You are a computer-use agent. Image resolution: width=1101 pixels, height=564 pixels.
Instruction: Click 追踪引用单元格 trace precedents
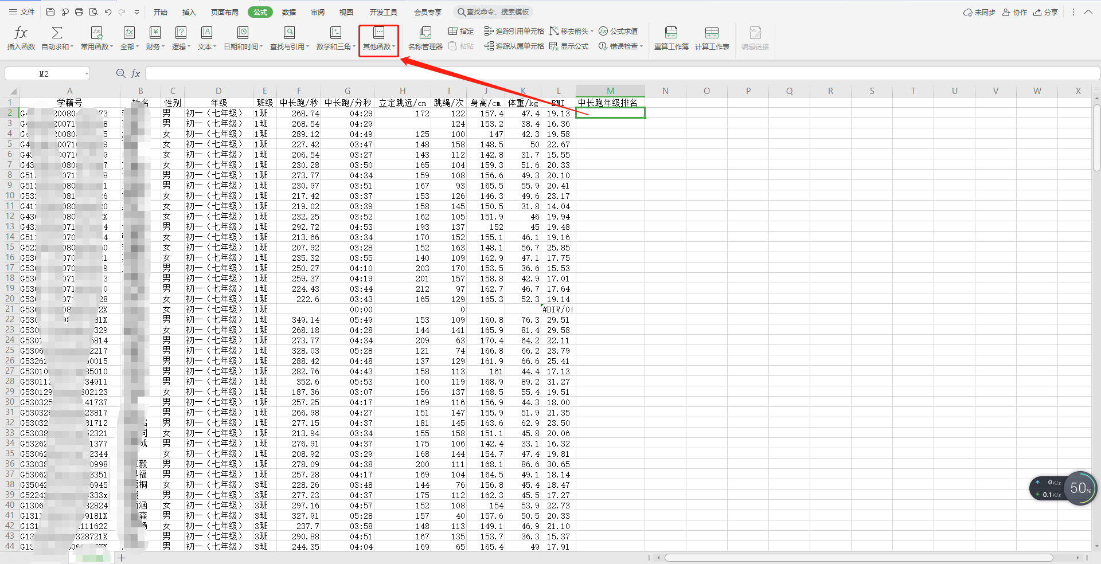(514, 31)
